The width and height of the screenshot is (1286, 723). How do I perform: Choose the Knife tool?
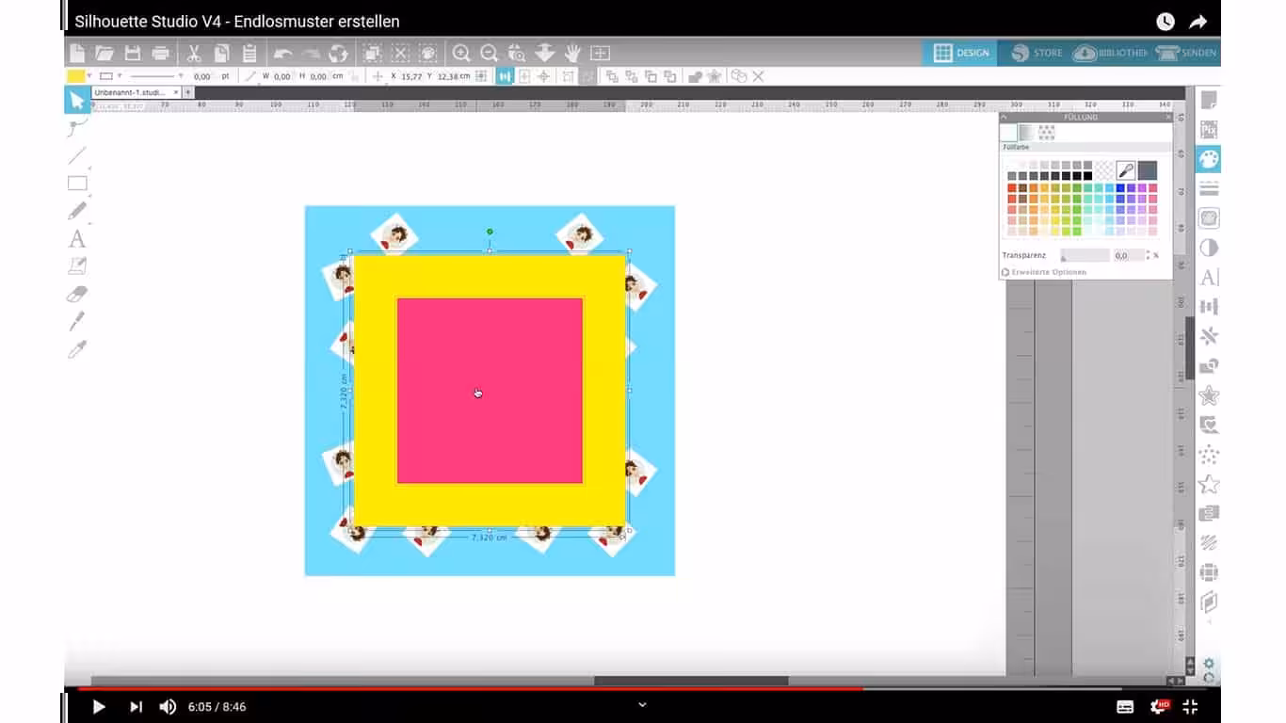pyautogui.click(x=77, y=322)
